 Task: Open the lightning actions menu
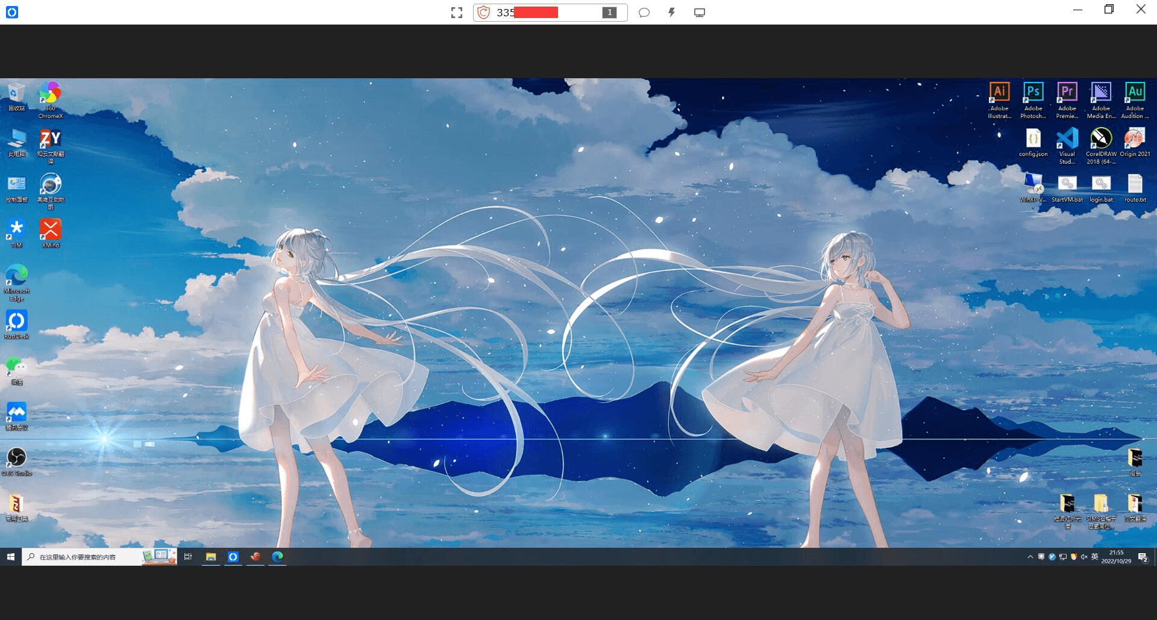pos(672,13)
